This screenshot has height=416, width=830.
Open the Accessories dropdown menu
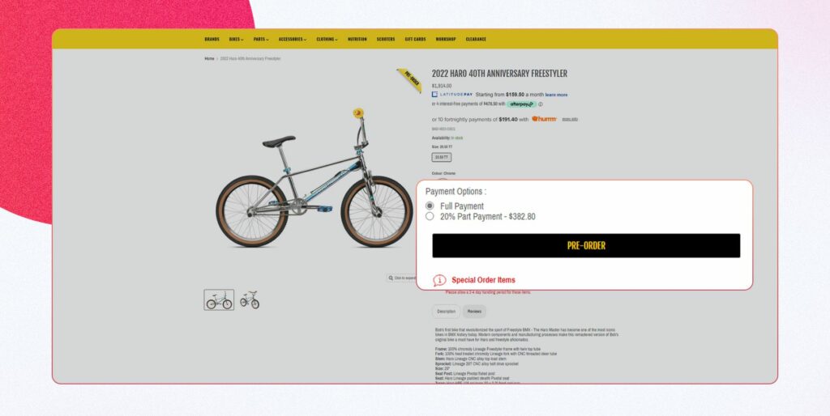pos(292,39)
